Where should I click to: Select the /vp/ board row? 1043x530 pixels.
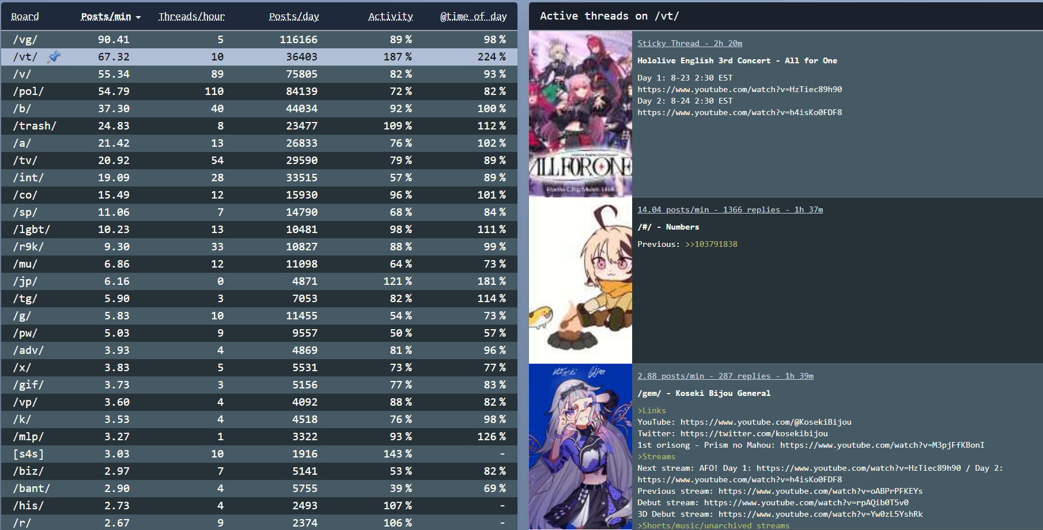(x=259, y=402)
